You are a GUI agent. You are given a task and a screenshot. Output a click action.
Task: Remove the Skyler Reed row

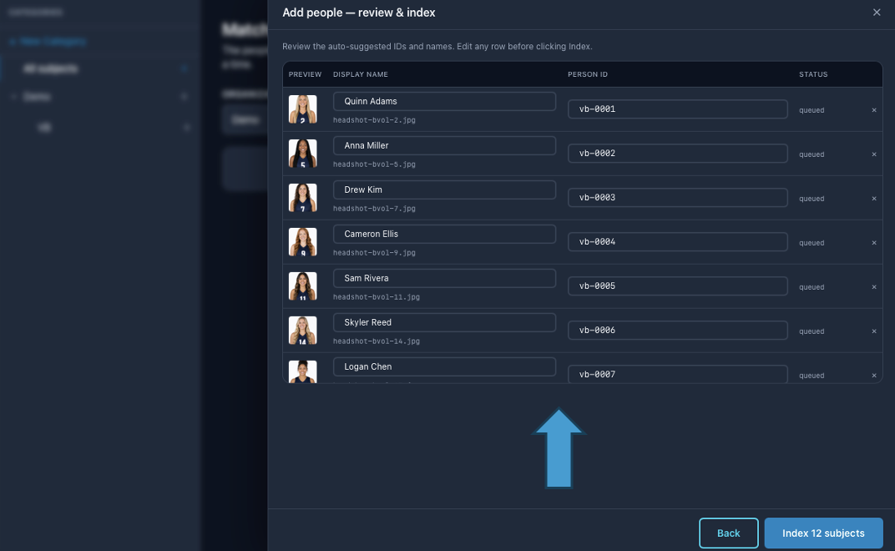(874, 331)
